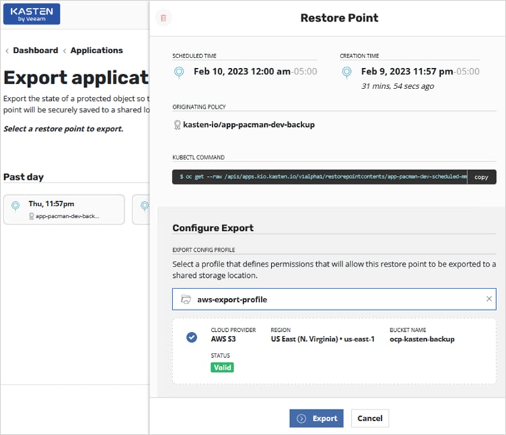Image resolution: width=506 pixels, height=435 pixels.
Task: Click the Cancel button
Action: point(370,418)
